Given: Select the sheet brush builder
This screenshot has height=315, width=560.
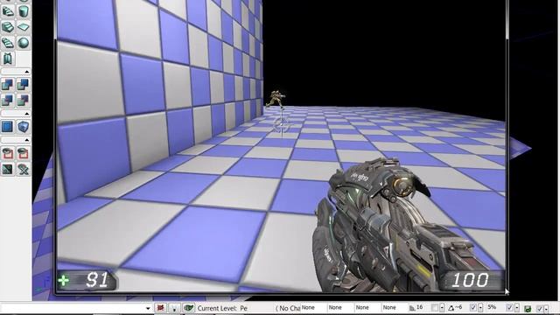Looking at the screenshot, I should tap(24, 27).
